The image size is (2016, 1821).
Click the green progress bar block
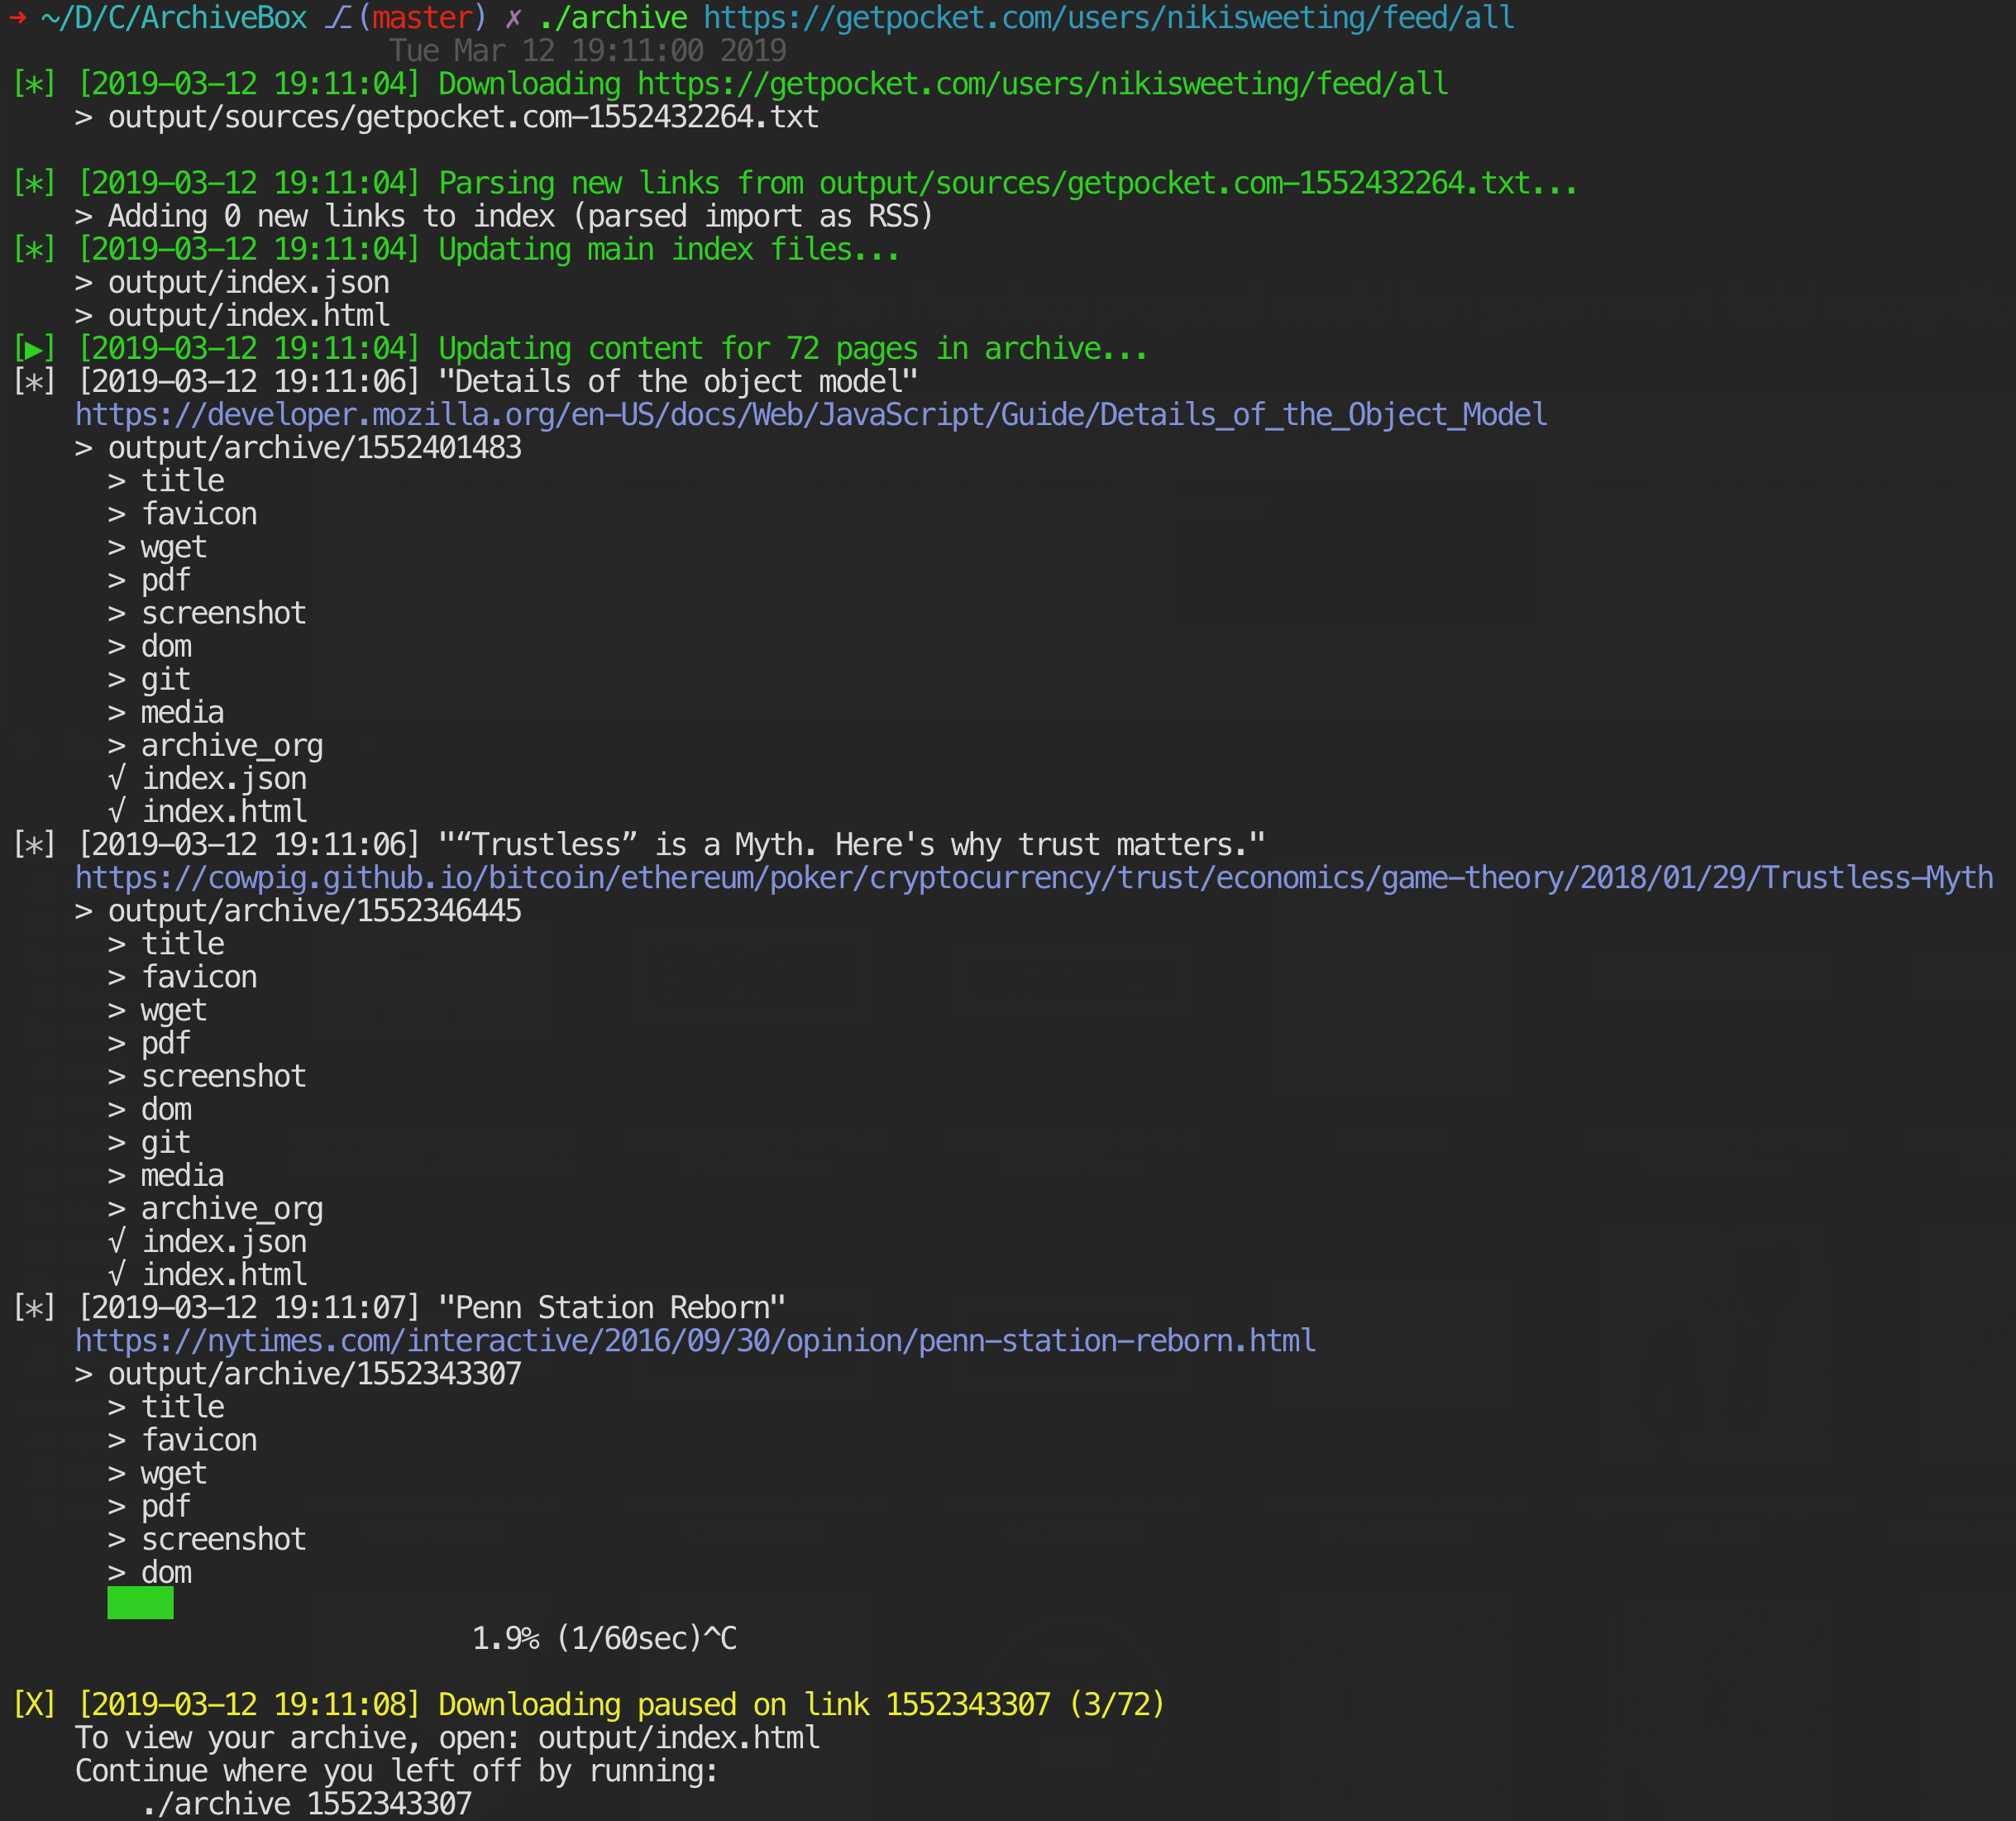(x=140, y=1603)
